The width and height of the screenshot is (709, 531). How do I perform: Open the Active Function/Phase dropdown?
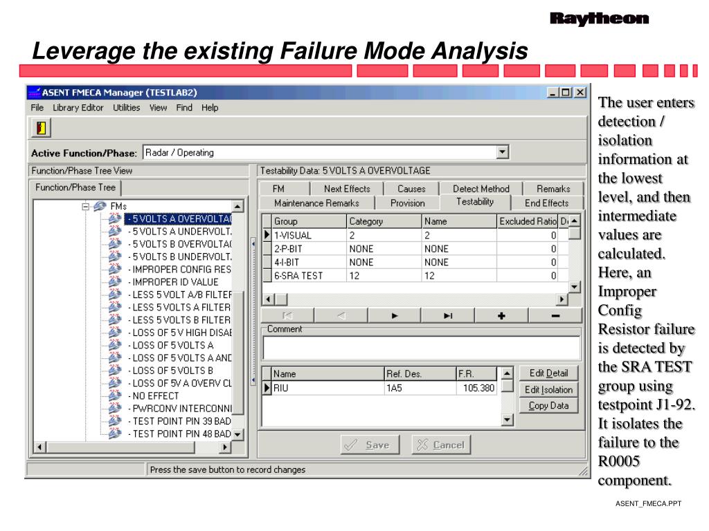pyautogui.click(x=503, y=152)
